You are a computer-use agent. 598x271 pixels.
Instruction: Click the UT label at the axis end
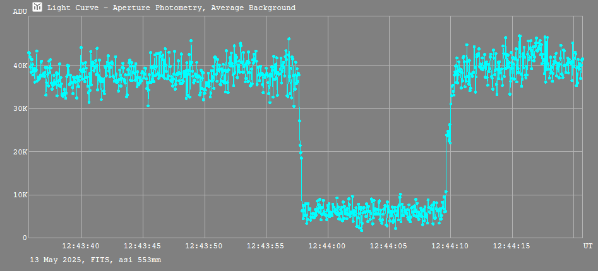tap(587, 246)
